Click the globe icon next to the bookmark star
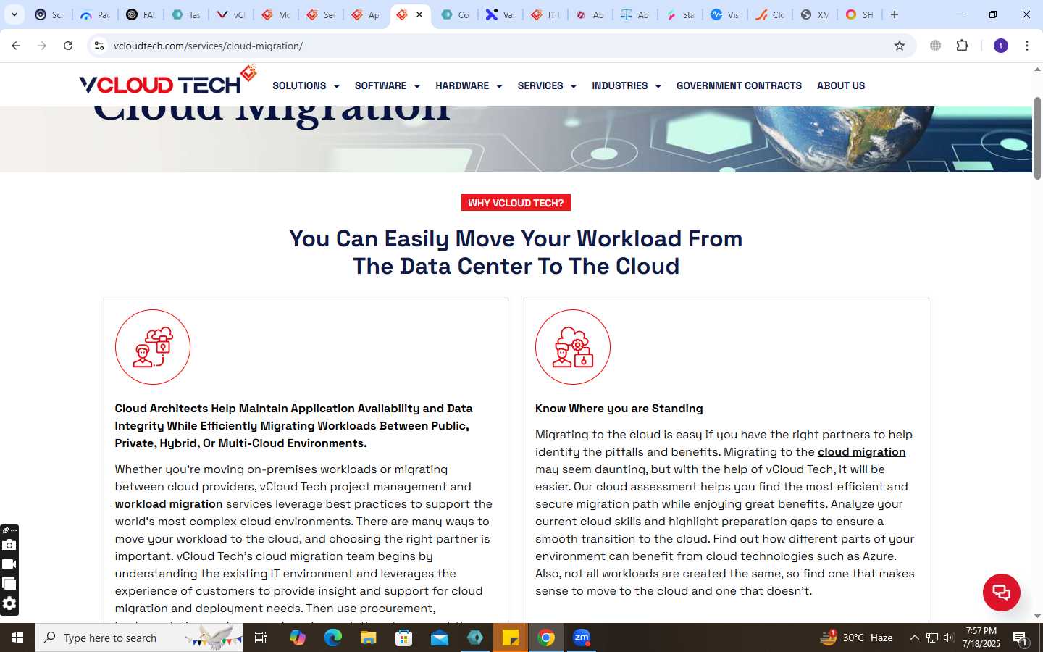Screen dimensions: 1043x652 click(x=936, y=46)
